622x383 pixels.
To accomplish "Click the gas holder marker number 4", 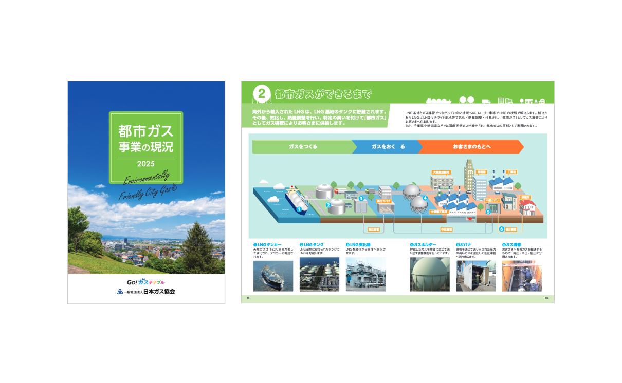I will 425,197.
